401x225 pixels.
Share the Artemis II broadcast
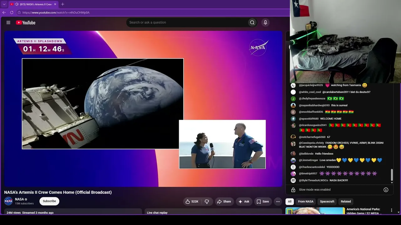[x=224, y=202]
